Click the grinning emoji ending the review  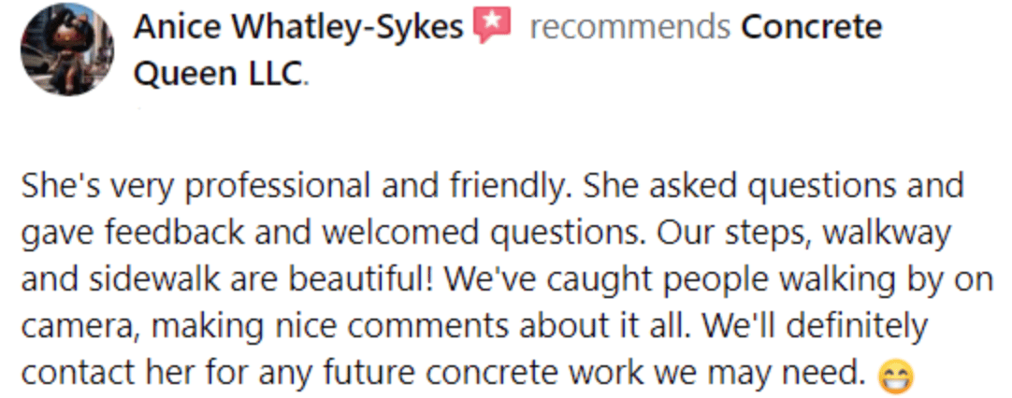pos(895,377)
